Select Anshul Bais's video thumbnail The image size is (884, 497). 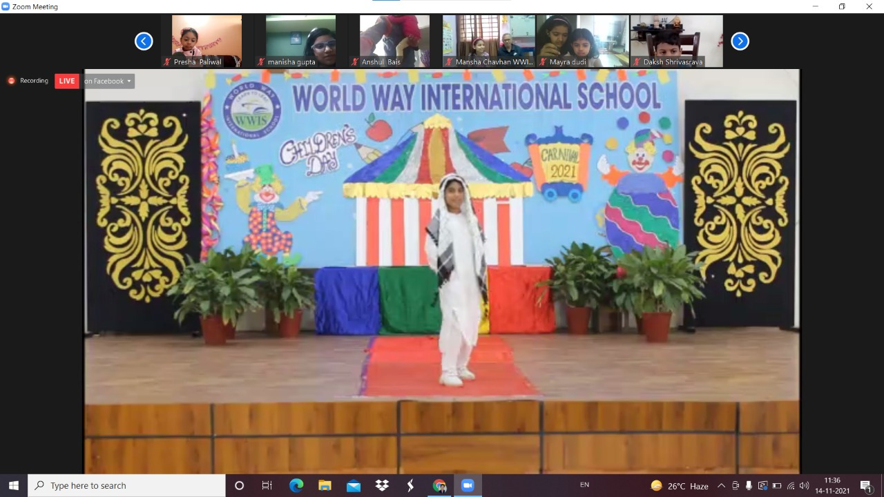point(394,41)
